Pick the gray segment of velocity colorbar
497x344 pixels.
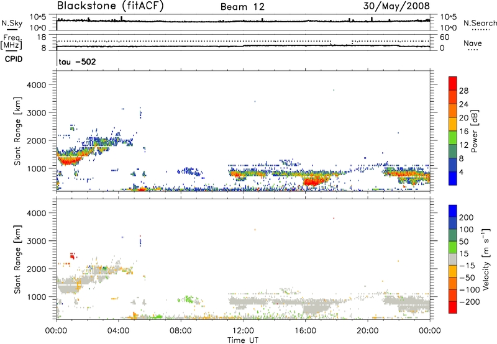453,259
